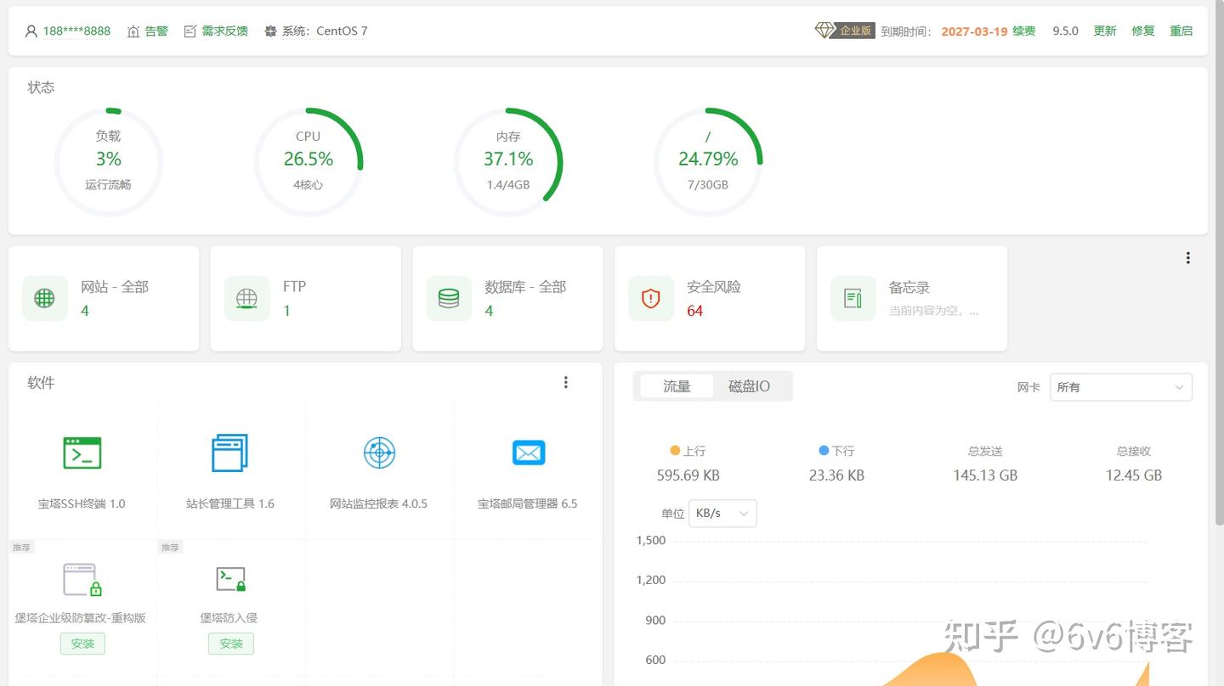Open the three-dot menu beside 备忘录 card
Image resolution: width=1224 pixels, height=686 pixels.
pyautogui.click(x=1187, y=258)
